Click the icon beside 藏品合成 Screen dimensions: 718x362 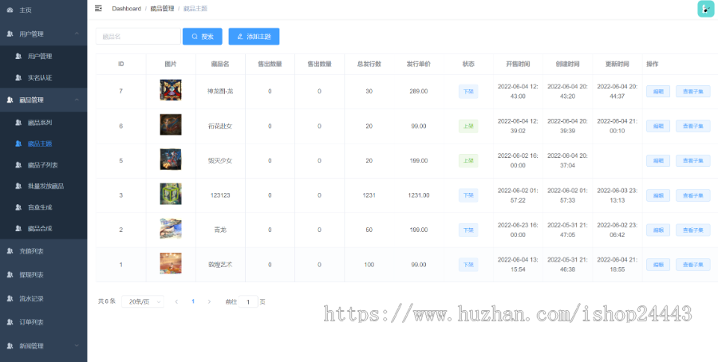point(18,228)
